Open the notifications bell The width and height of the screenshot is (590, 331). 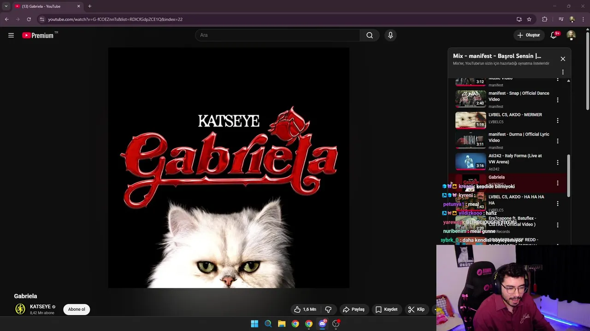tap(554, 35)
